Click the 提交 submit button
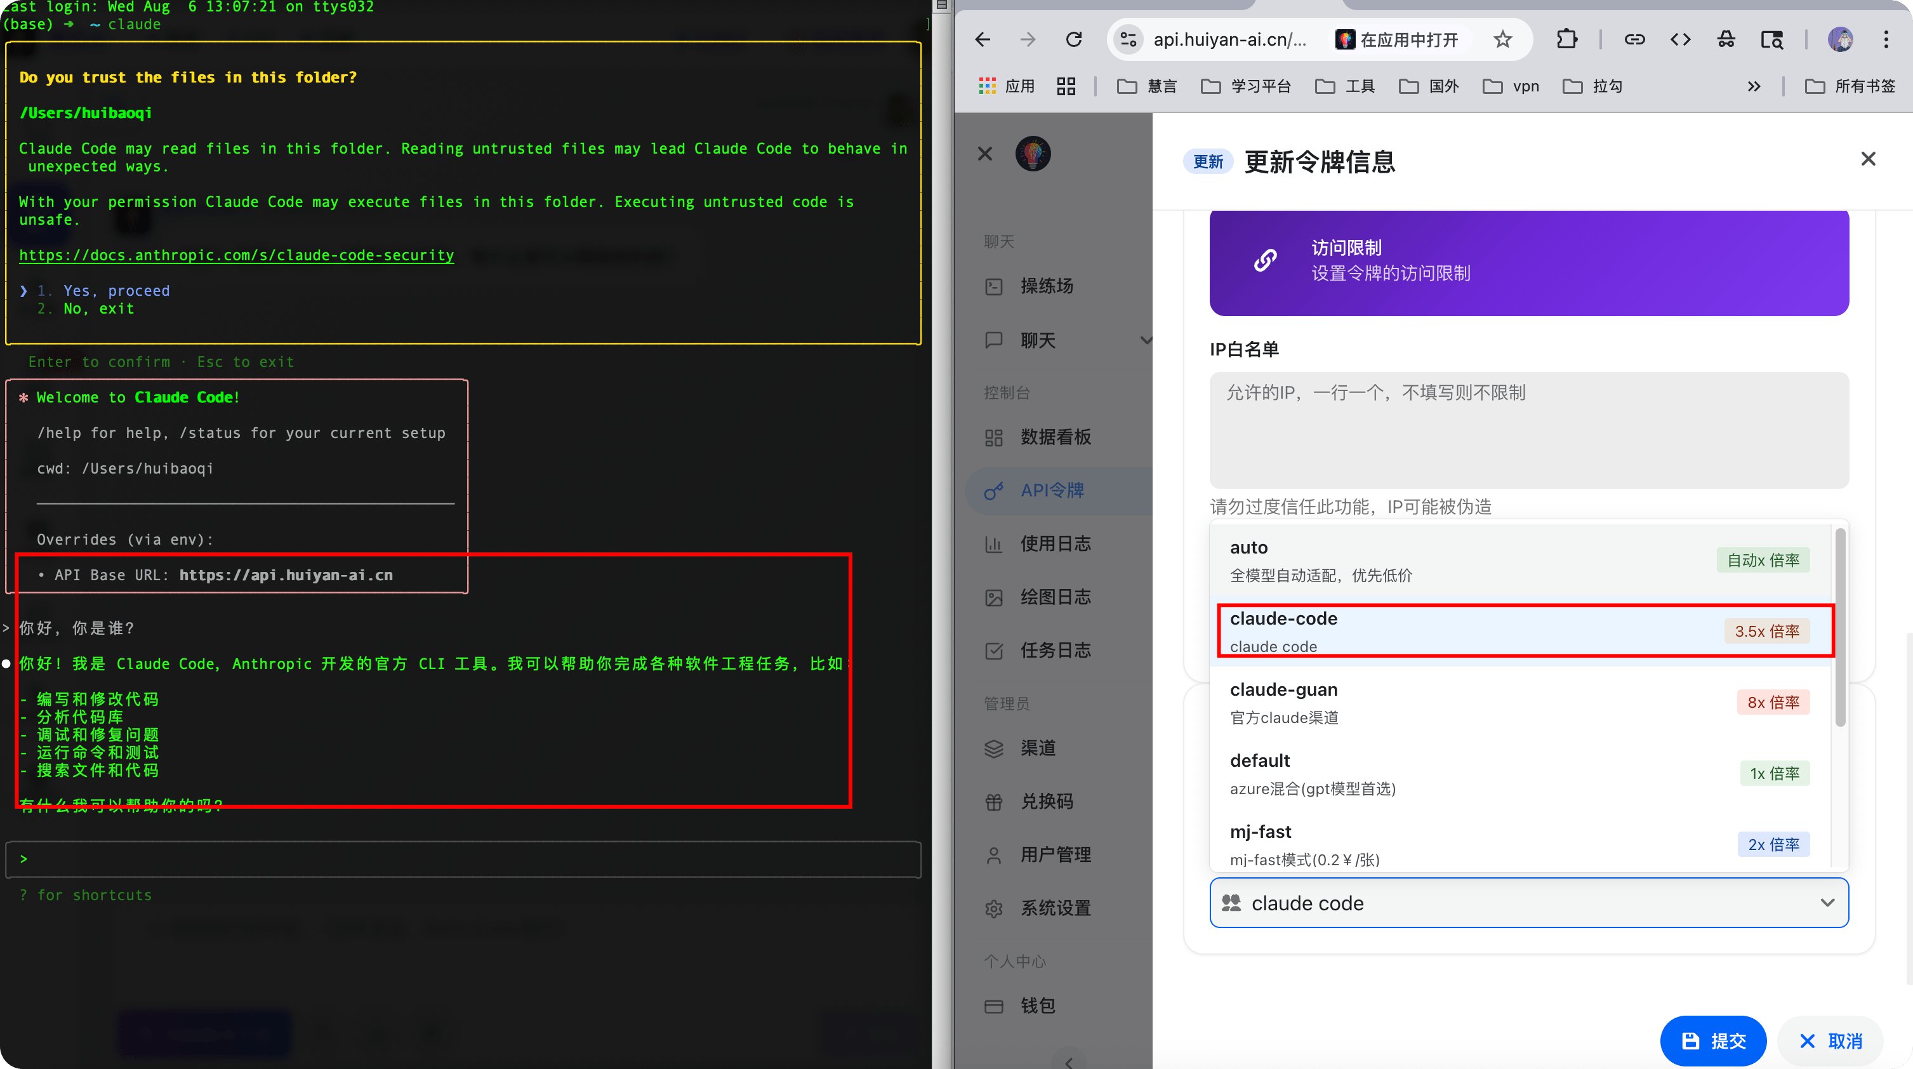The width and height of the screenshot is (1913, 1069). tap(1713, 1041)
